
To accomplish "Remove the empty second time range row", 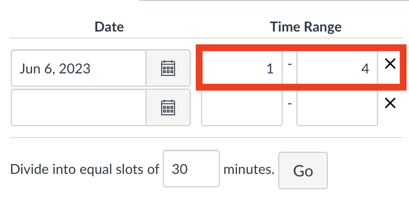I will (x=390, y=103).
